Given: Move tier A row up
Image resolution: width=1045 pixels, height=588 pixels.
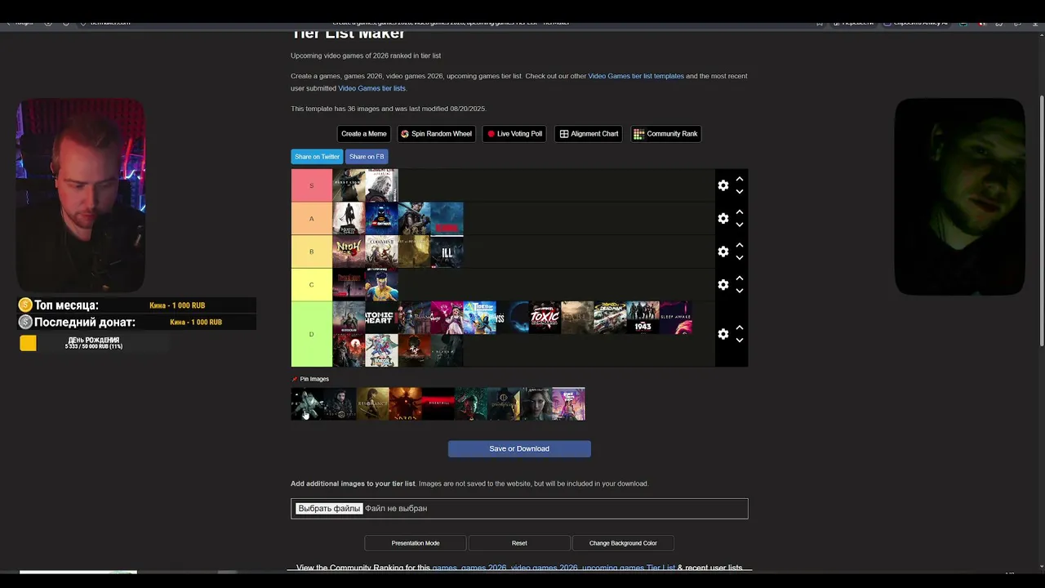Looking at the screenshot, I should click(x=739, y=212).
